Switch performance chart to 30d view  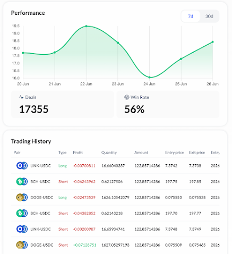click(209, 16)
